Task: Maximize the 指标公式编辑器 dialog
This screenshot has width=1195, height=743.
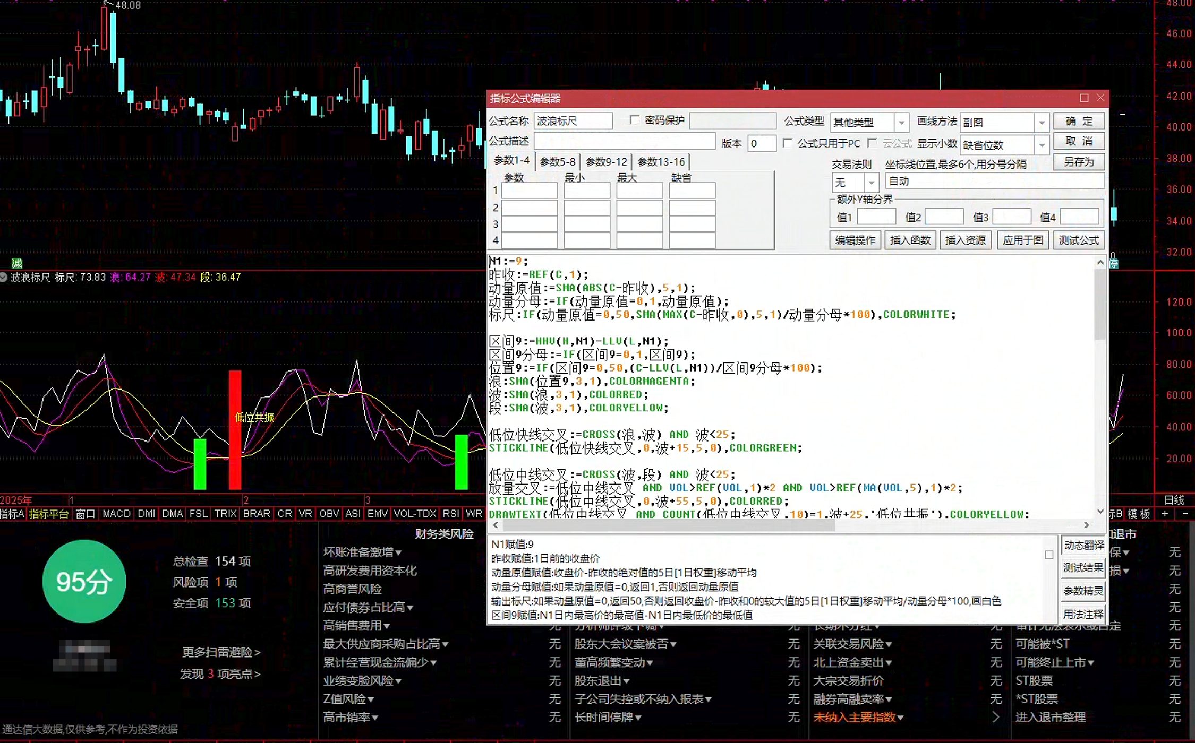Action: (1084, 98)
